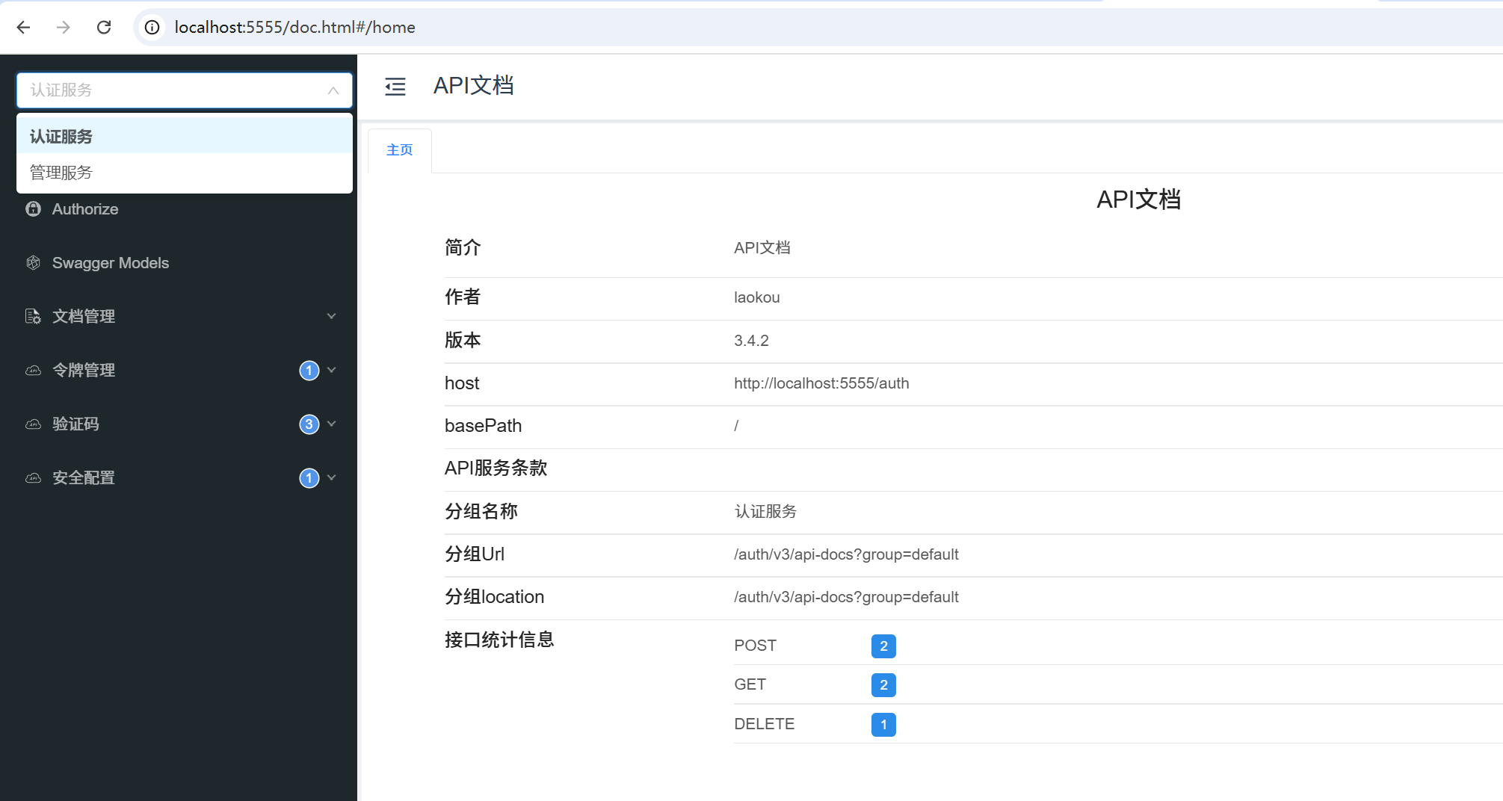
Task: Collapse the service group dropdown arrow
Action: [x=333, y=90]
